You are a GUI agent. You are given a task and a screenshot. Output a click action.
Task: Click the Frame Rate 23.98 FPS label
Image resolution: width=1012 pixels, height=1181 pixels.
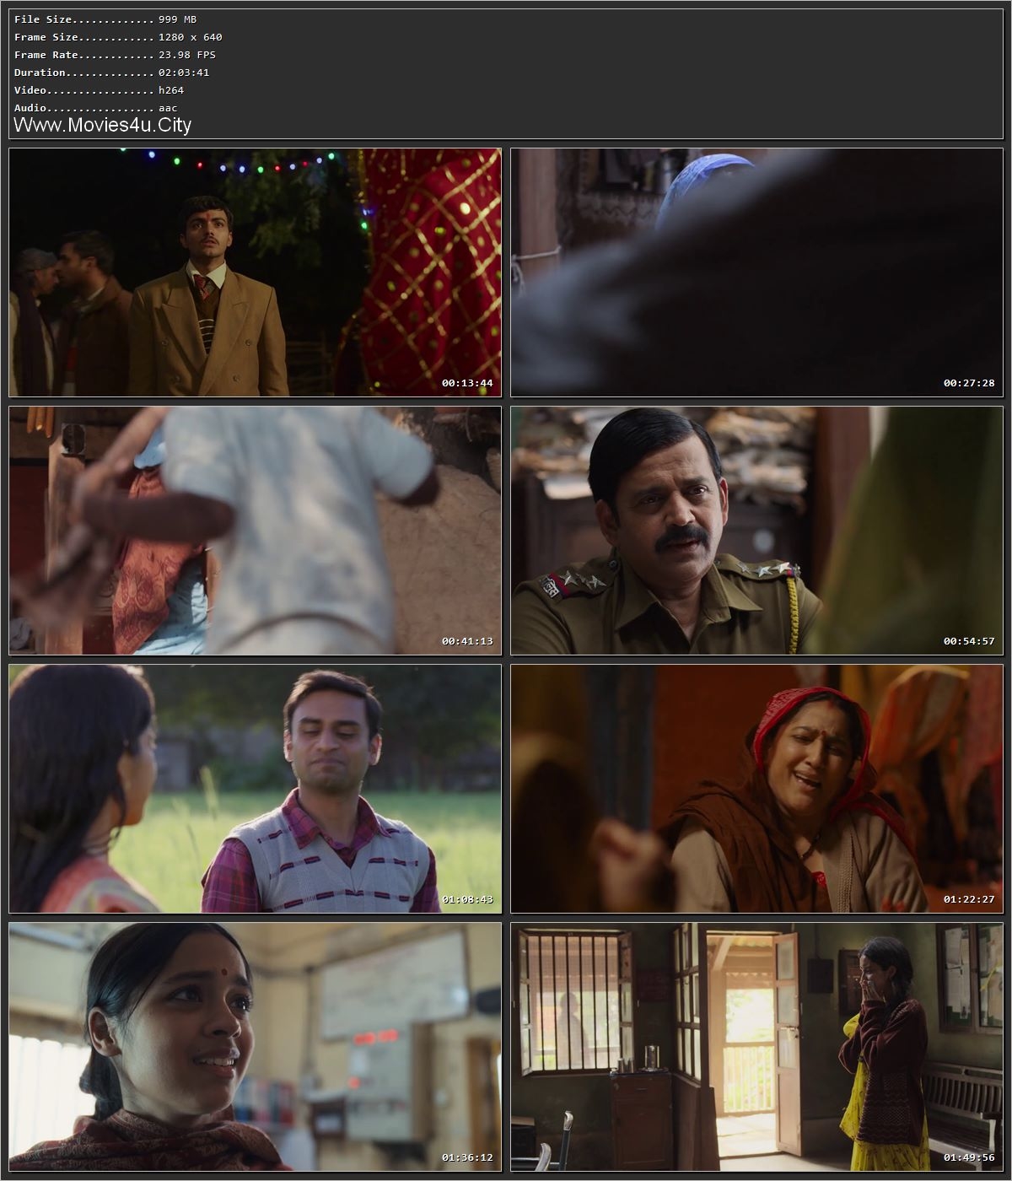point(112,54)
